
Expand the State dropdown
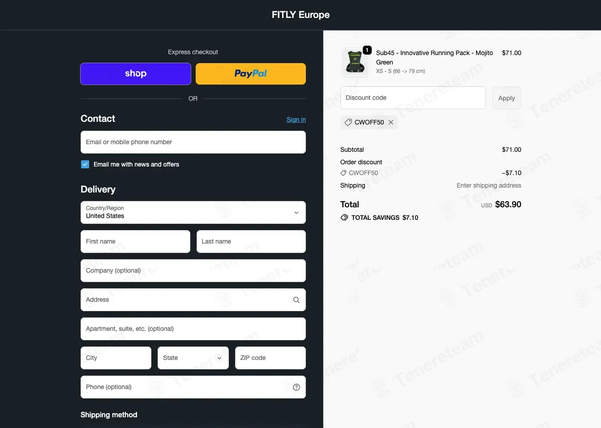193,358
